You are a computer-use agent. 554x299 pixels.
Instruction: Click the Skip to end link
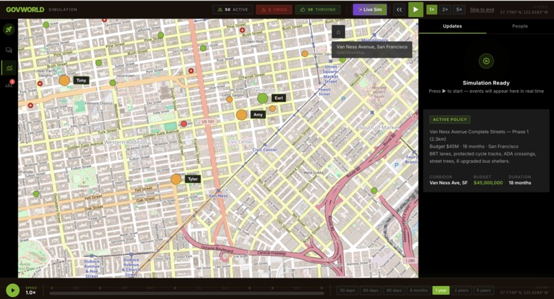482,10
